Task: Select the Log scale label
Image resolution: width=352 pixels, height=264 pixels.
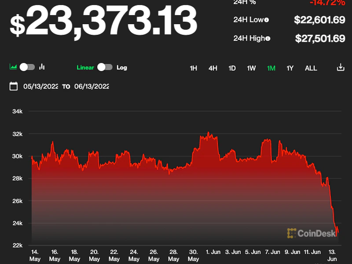Action: (122, 67)
